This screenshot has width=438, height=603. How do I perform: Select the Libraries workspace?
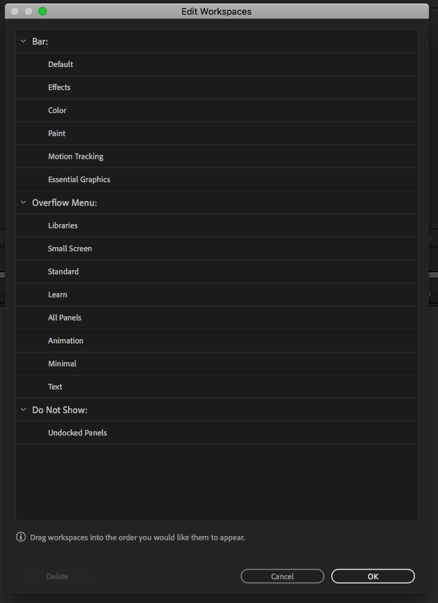tap(62, 225)
